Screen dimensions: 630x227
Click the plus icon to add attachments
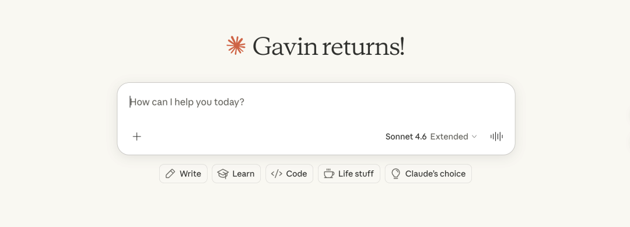(x=137, y=137)
